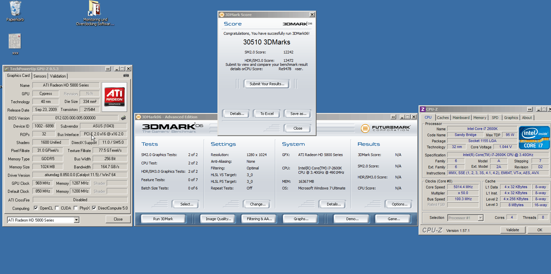Open Monitoring und Overclocking Software shortcut

pos(95,9)
